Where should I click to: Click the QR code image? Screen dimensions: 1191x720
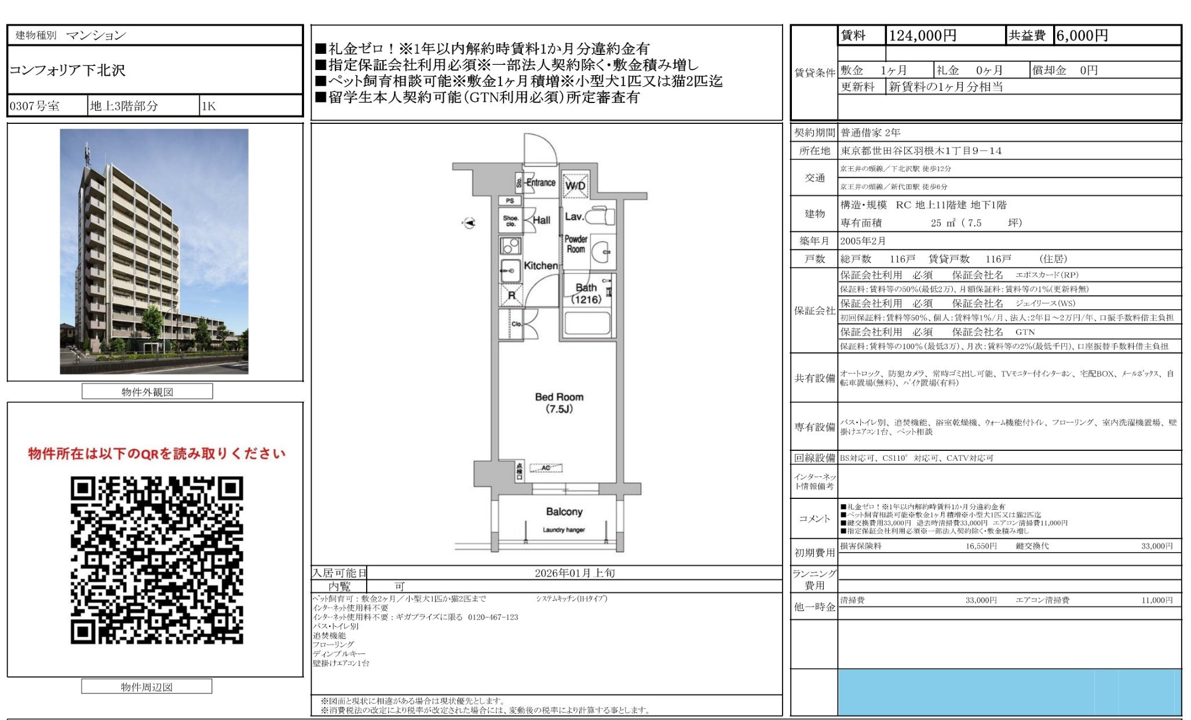point(156,560)
